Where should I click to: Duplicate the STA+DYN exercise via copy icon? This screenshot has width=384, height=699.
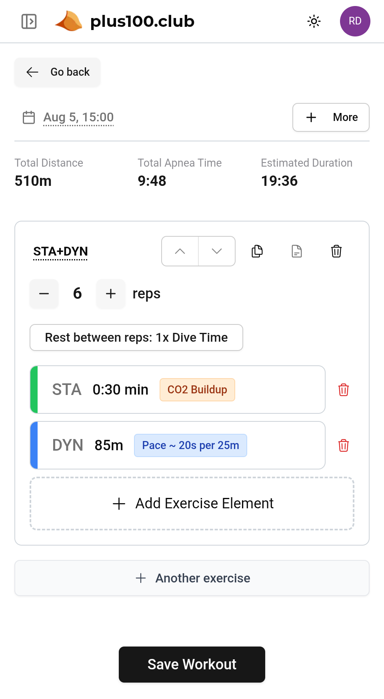(x=257, y=251)
